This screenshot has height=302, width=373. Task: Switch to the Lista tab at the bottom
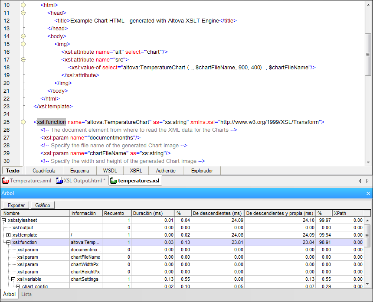tap(26, 294)
